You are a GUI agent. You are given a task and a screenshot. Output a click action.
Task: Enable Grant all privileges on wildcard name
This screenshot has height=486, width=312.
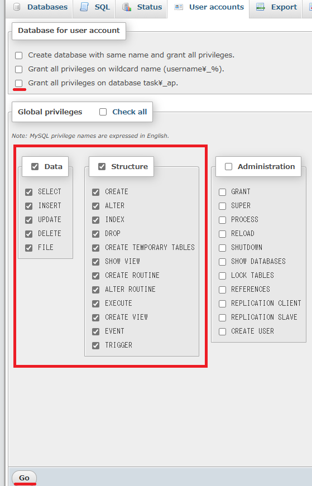point(19,69)
